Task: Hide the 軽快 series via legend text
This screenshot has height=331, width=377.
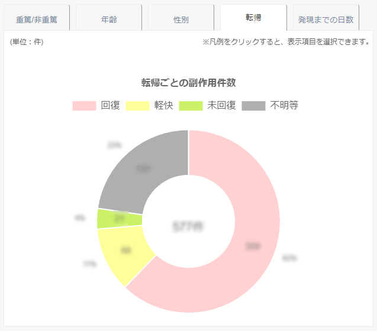Action: (164, 106)
